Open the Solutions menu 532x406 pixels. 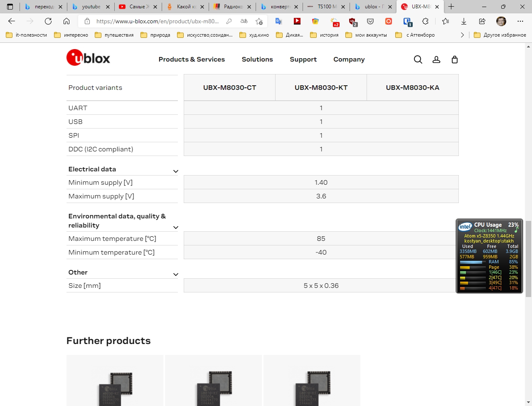[257, 59]
